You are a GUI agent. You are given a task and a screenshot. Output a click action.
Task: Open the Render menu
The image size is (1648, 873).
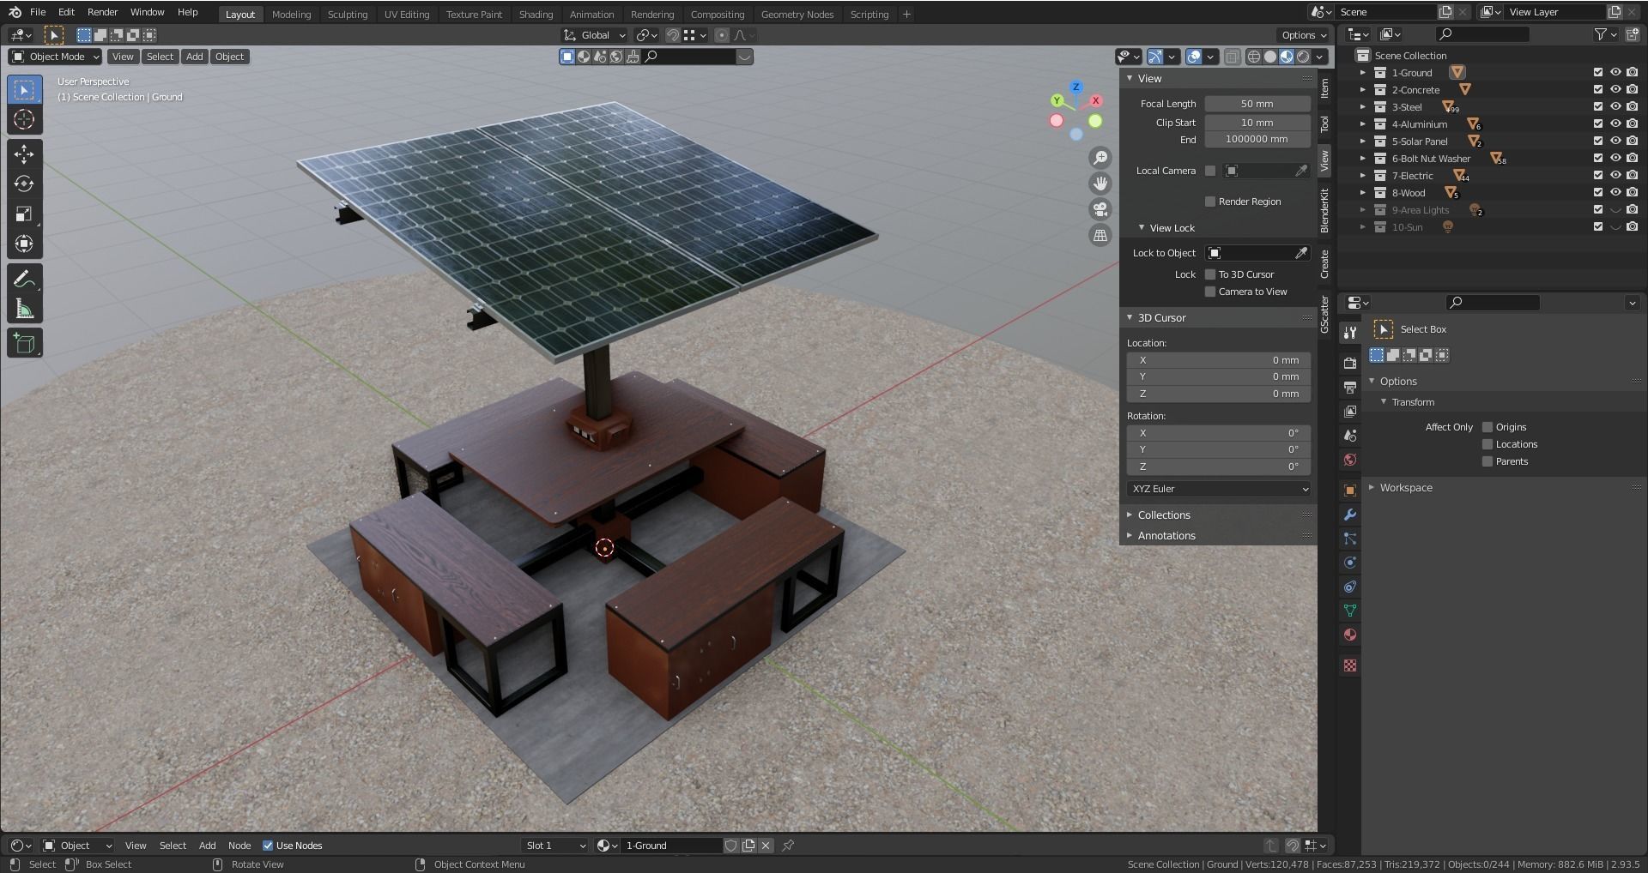pos(102,12)
